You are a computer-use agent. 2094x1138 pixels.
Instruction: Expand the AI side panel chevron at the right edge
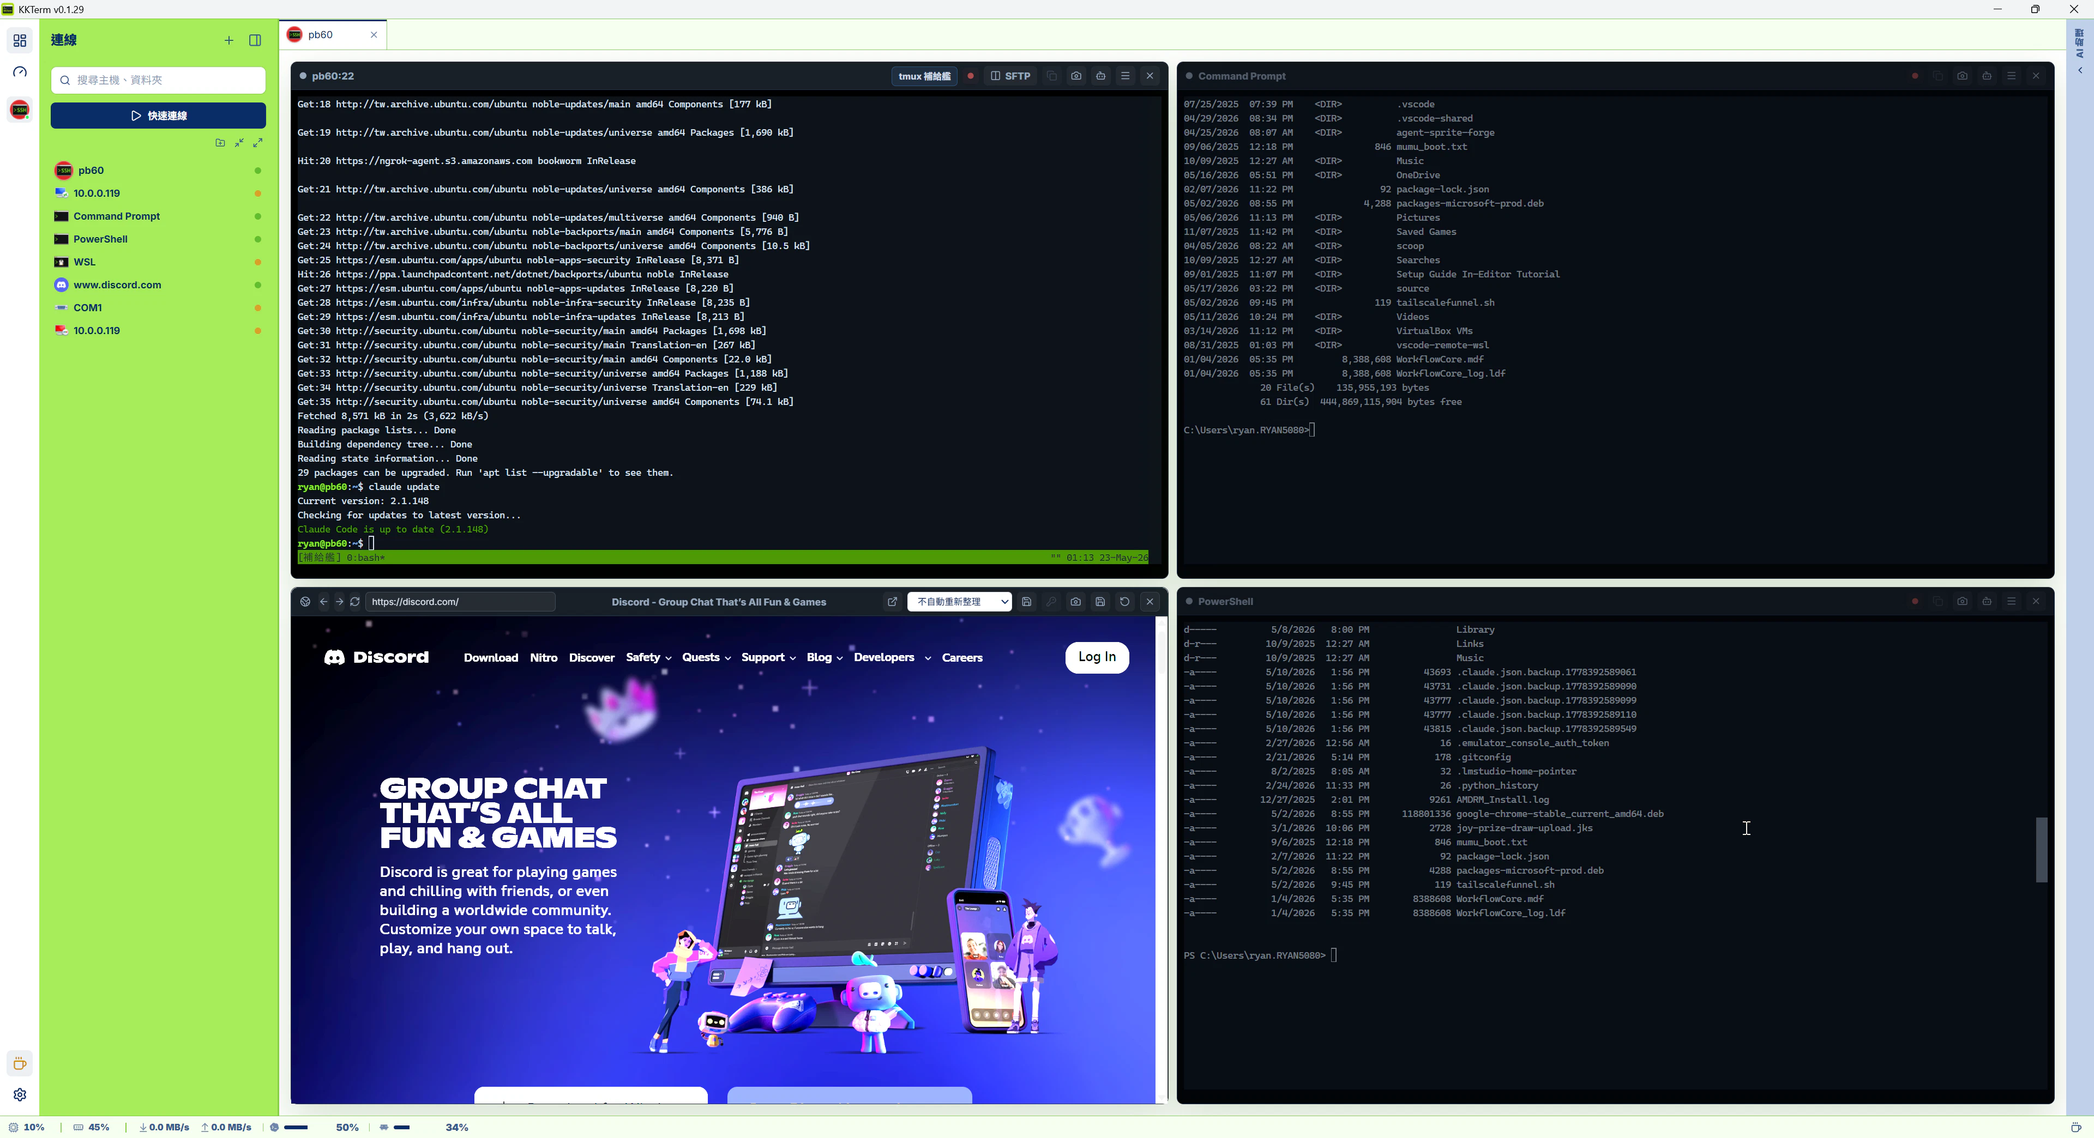click(2080, 71)
